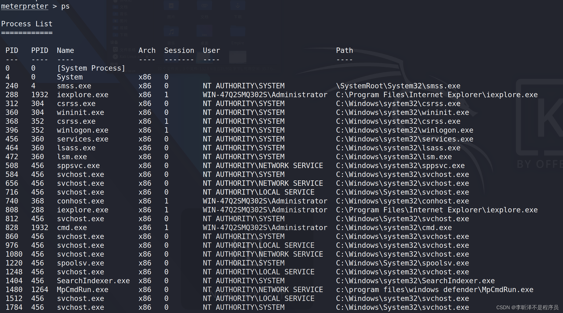The height and width of the screenshot is (313, 563).
Task: Click NETWORK SERVICE user of sppsvc.exe row
Action: click(x=263, y=166)
